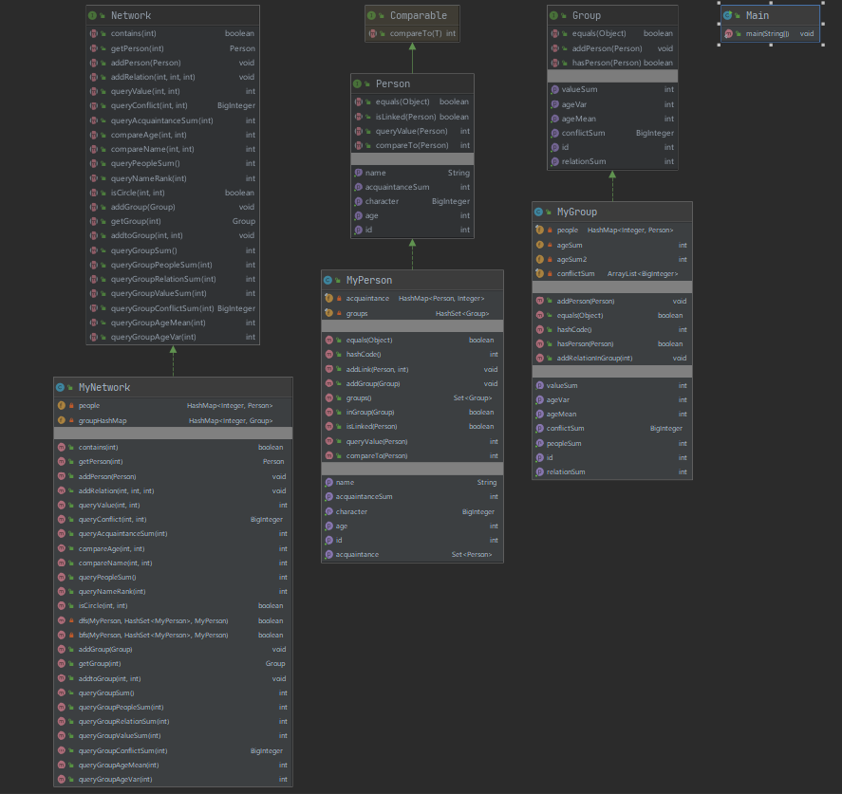Select the Person interface header

tap(411, 83)
